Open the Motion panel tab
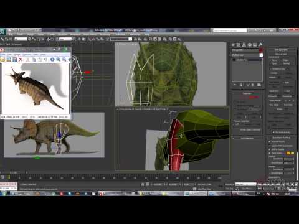Image resolution: width=299 pixels, height=224 pixels. (x=249, y=45)
